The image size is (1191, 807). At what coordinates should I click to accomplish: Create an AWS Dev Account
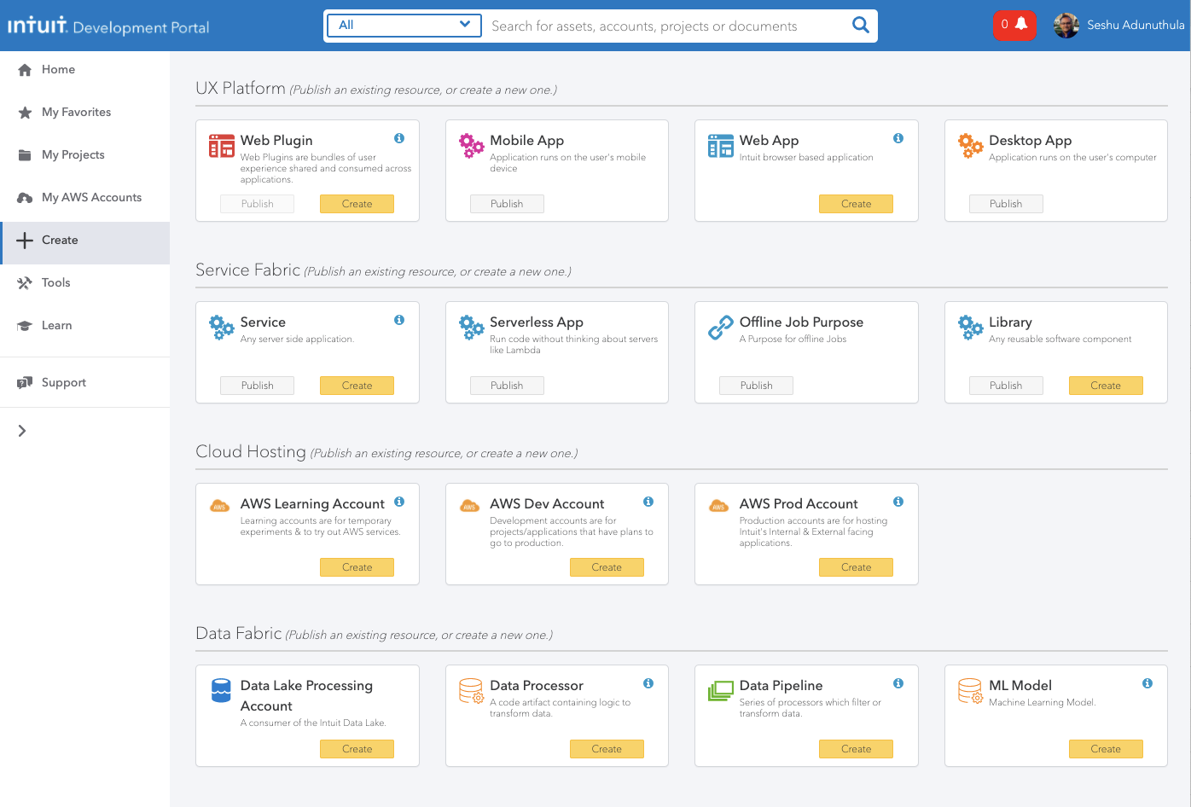(607, 567)
